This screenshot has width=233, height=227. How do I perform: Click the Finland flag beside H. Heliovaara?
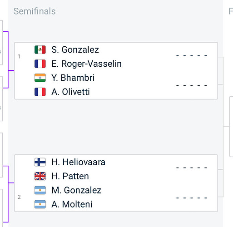(x=40, y=162)
